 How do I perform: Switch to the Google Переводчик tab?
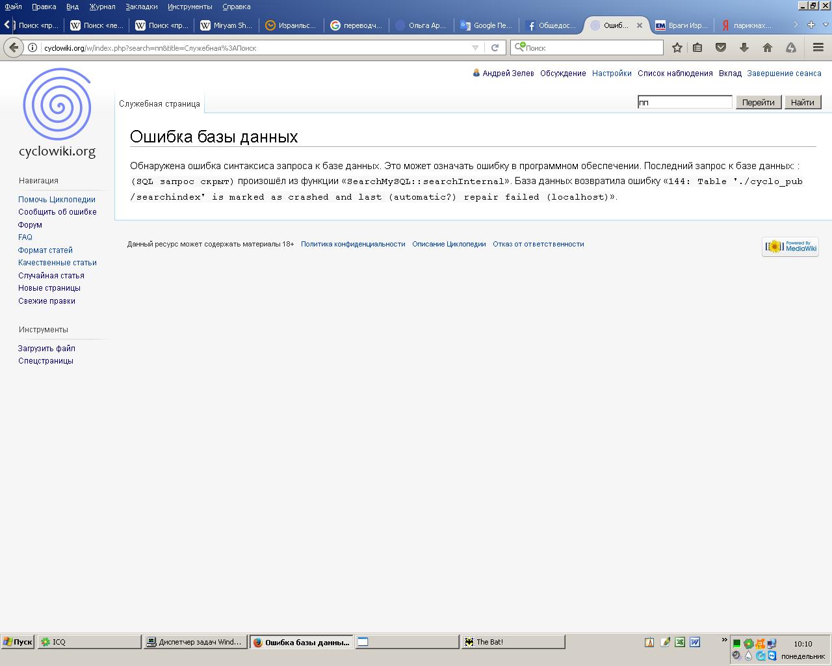click(x=486, y=25)
